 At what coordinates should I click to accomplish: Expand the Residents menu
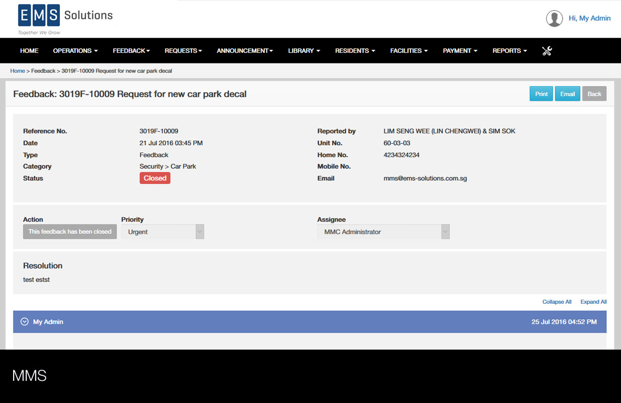click(355, 51)
